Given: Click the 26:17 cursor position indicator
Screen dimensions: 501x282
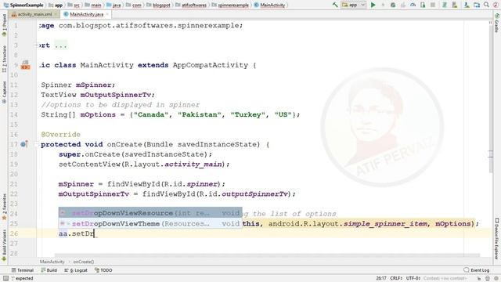Looking at the screenshot, I should point(381,278).
